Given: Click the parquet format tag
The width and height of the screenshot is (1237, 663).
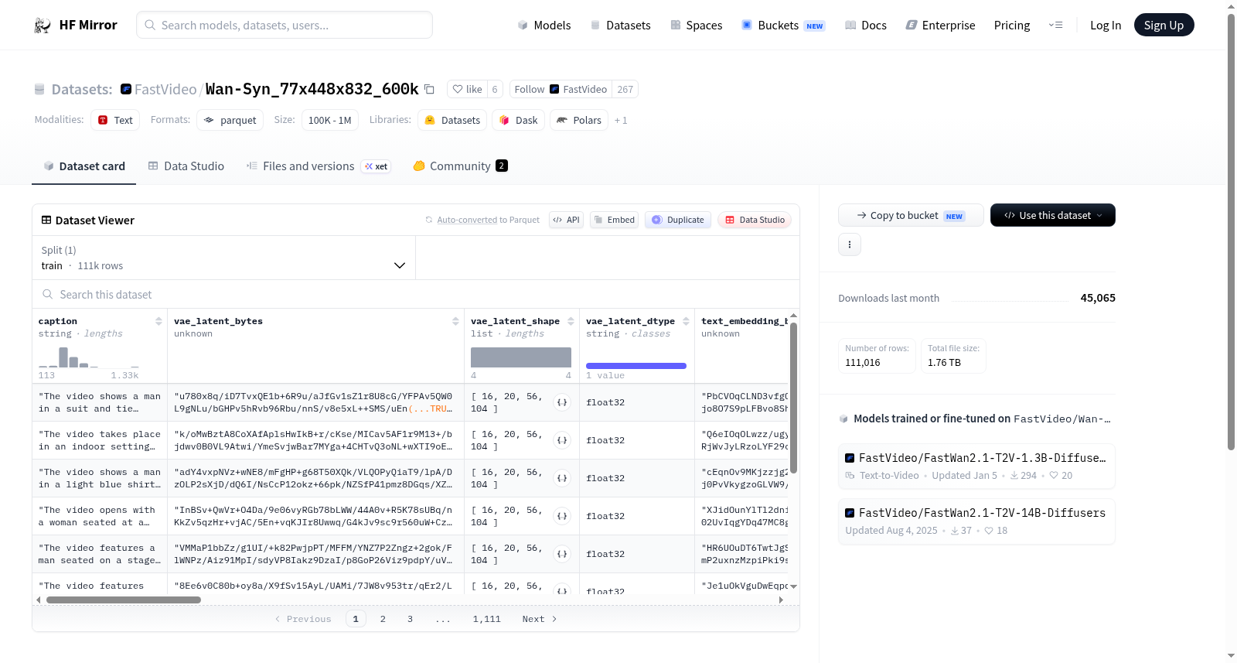Looking at the screenshot, I should pyautogui.click(x=230, y=120).
